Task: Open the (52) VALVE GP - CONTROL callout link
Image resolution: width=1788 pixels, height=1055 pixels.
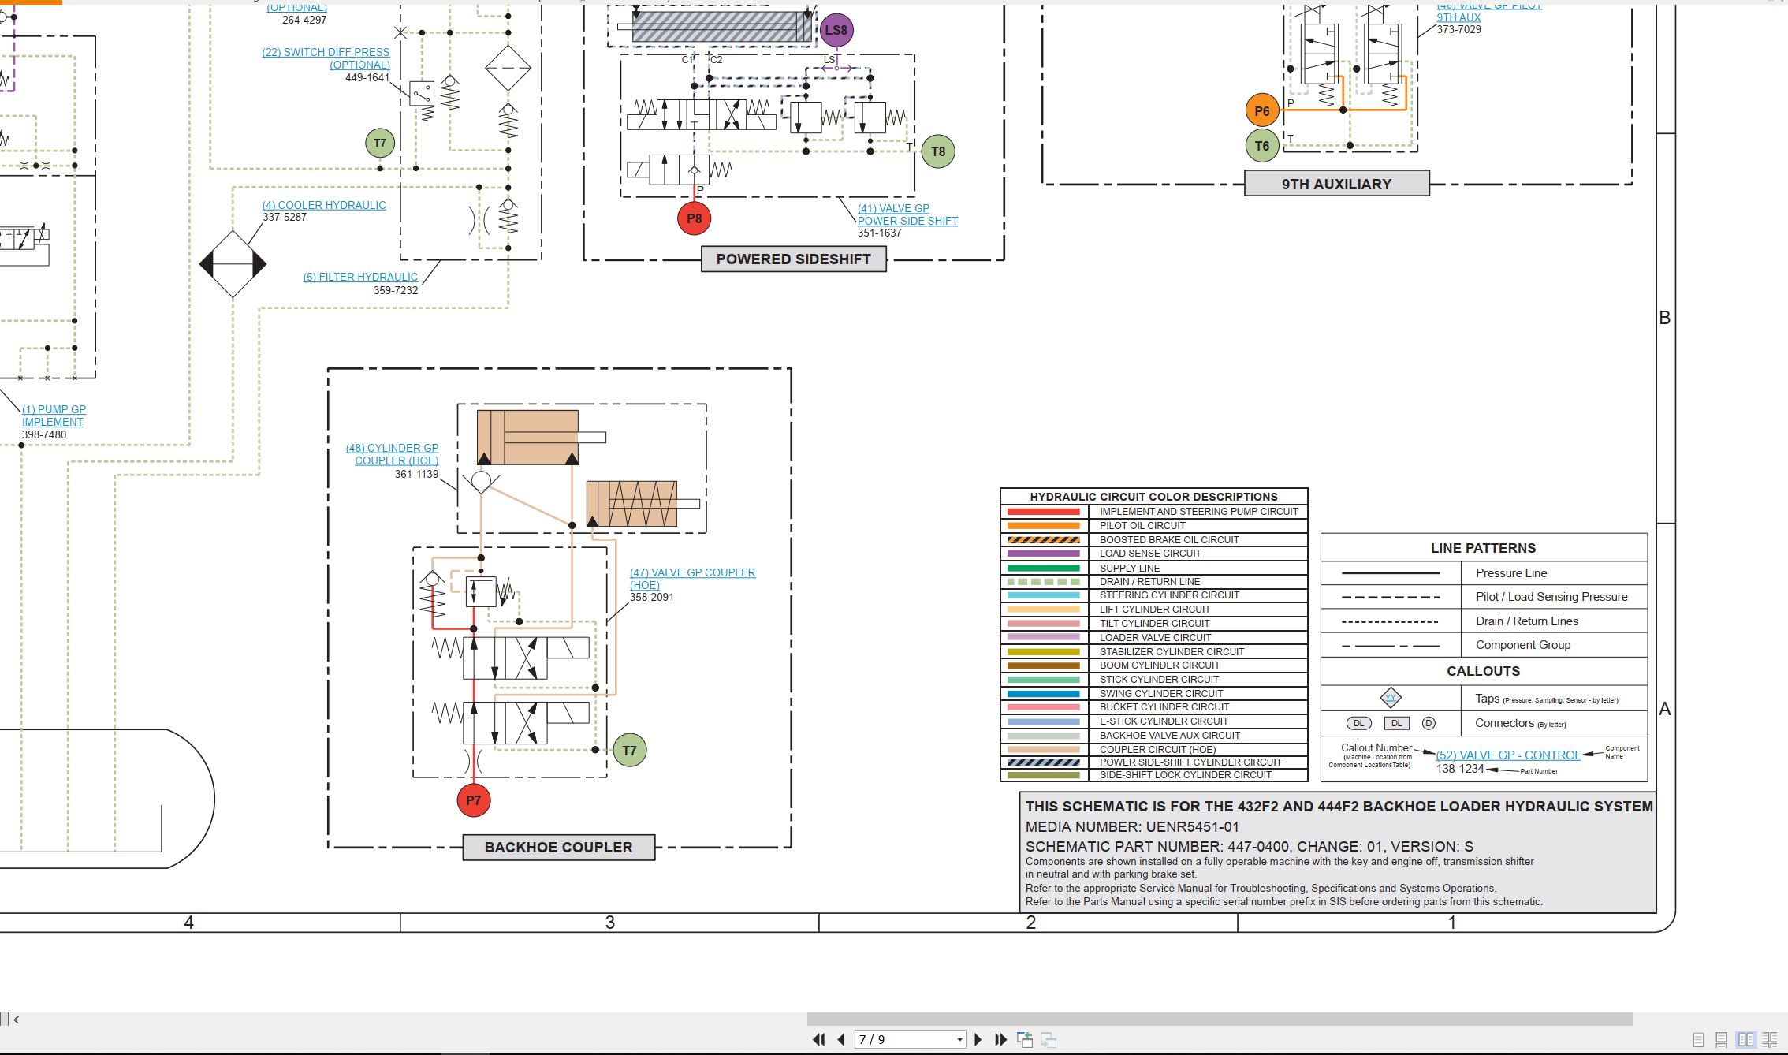Action: pos(1507,755)
